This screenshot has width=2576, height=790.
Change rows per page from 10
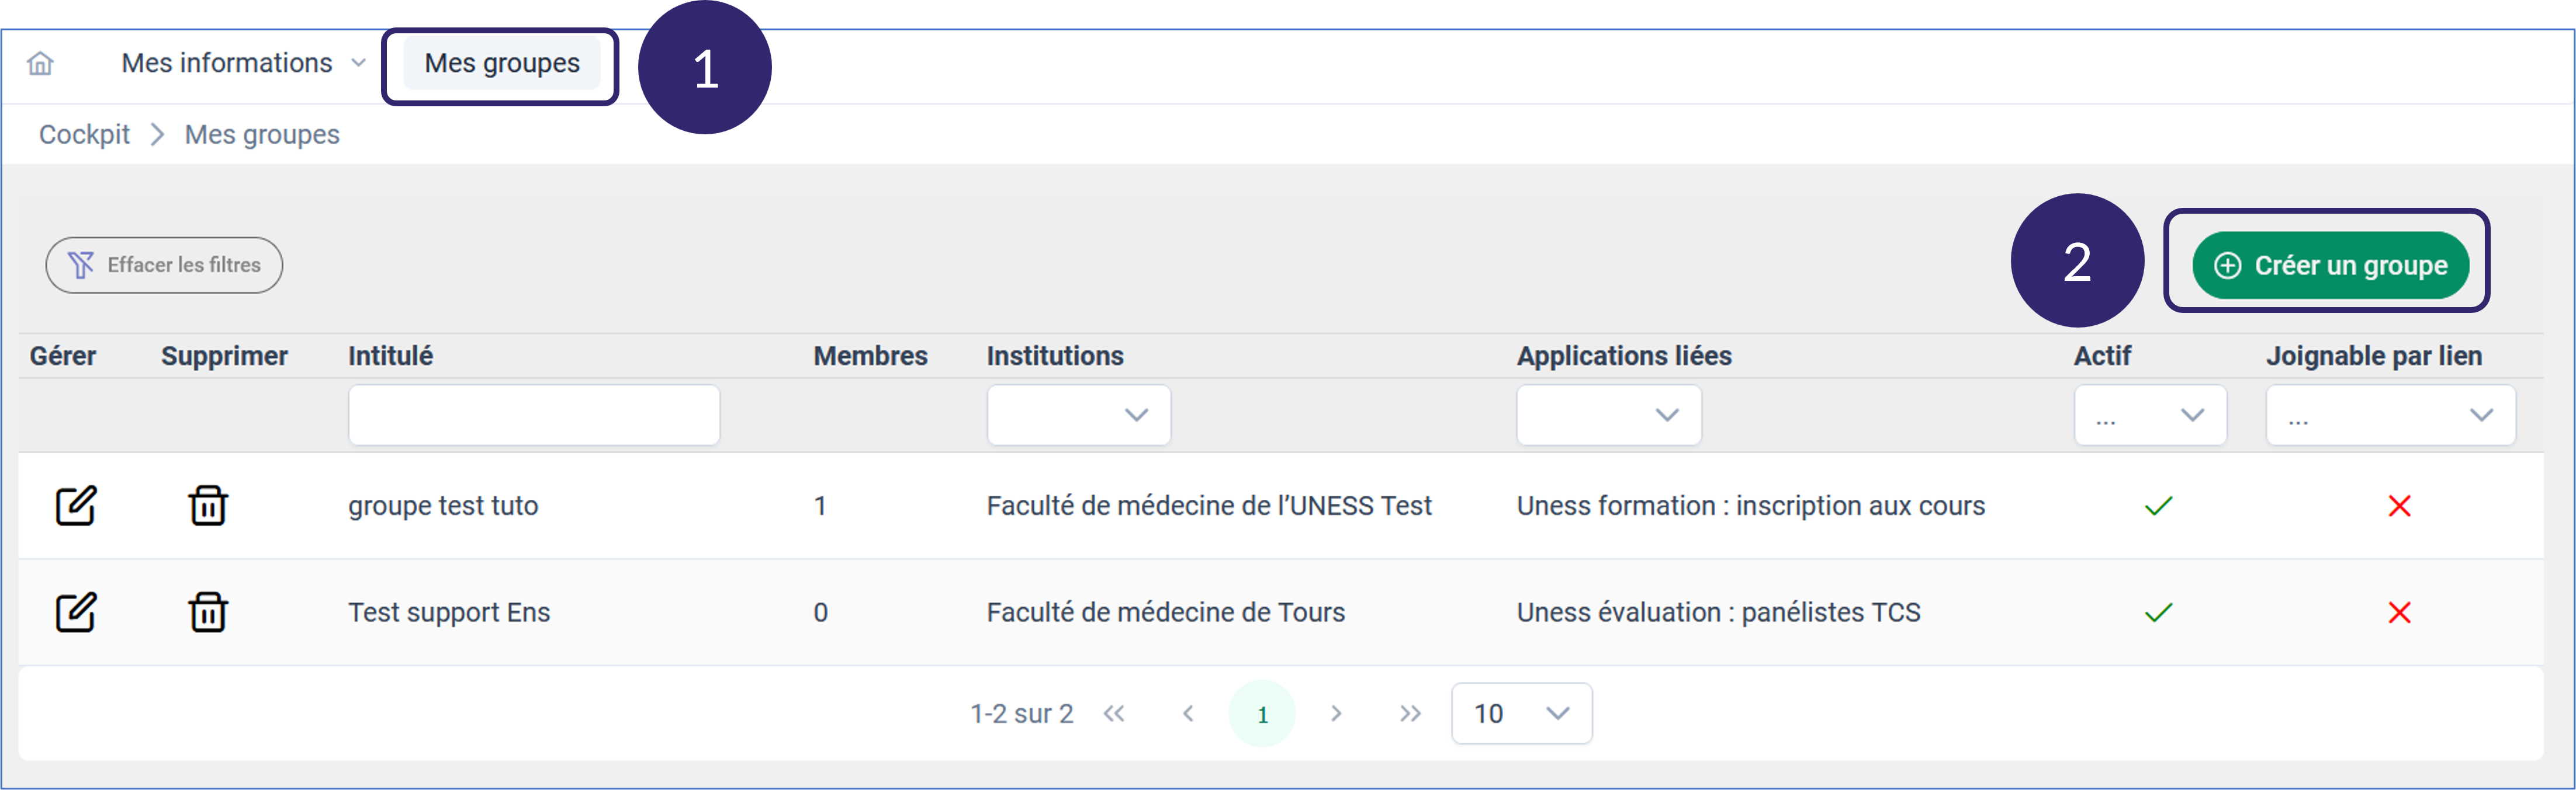(1521, 713)
